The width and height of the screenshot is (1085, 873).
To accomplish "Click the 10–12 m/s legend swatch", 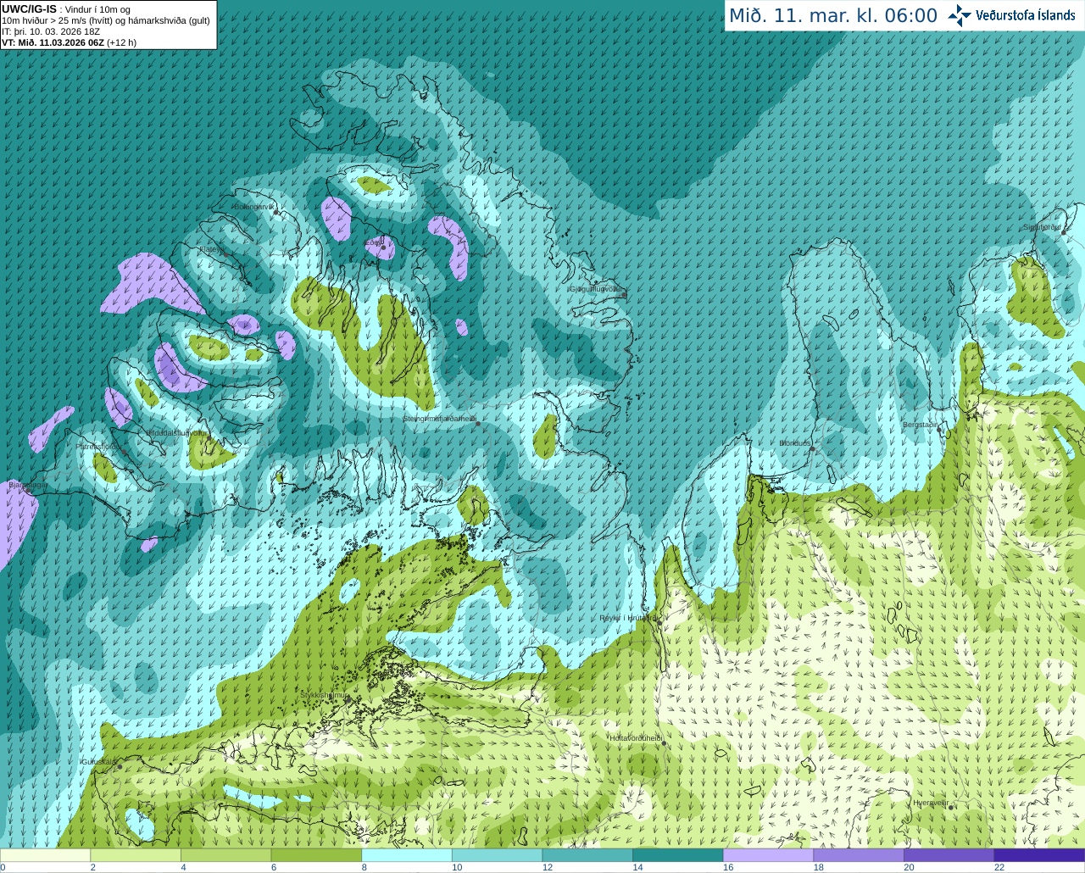I will point(497,854).
